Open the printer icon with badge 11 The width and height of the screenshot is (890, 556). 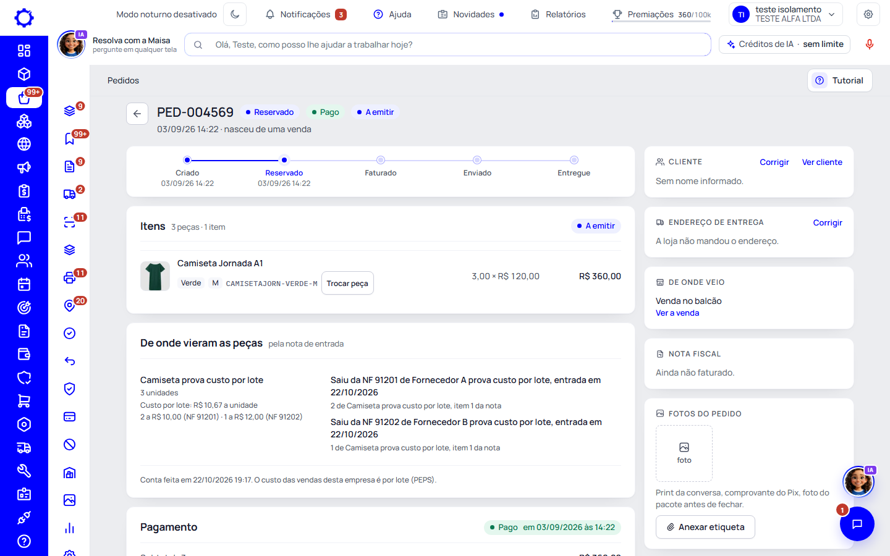pyautogui.click(x=70, y=277)
